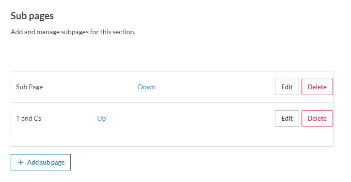Click the word 'Down' beside Sub Page
Screen dimensions: 351x182
coord(146,87)
